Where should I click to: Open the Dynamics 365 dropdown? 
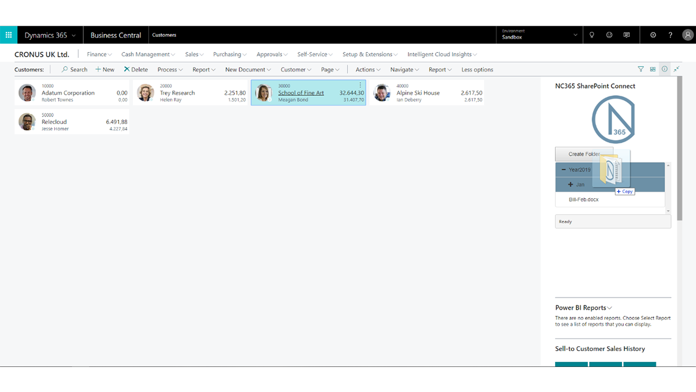pyautogui.click(x=50, y=35)
